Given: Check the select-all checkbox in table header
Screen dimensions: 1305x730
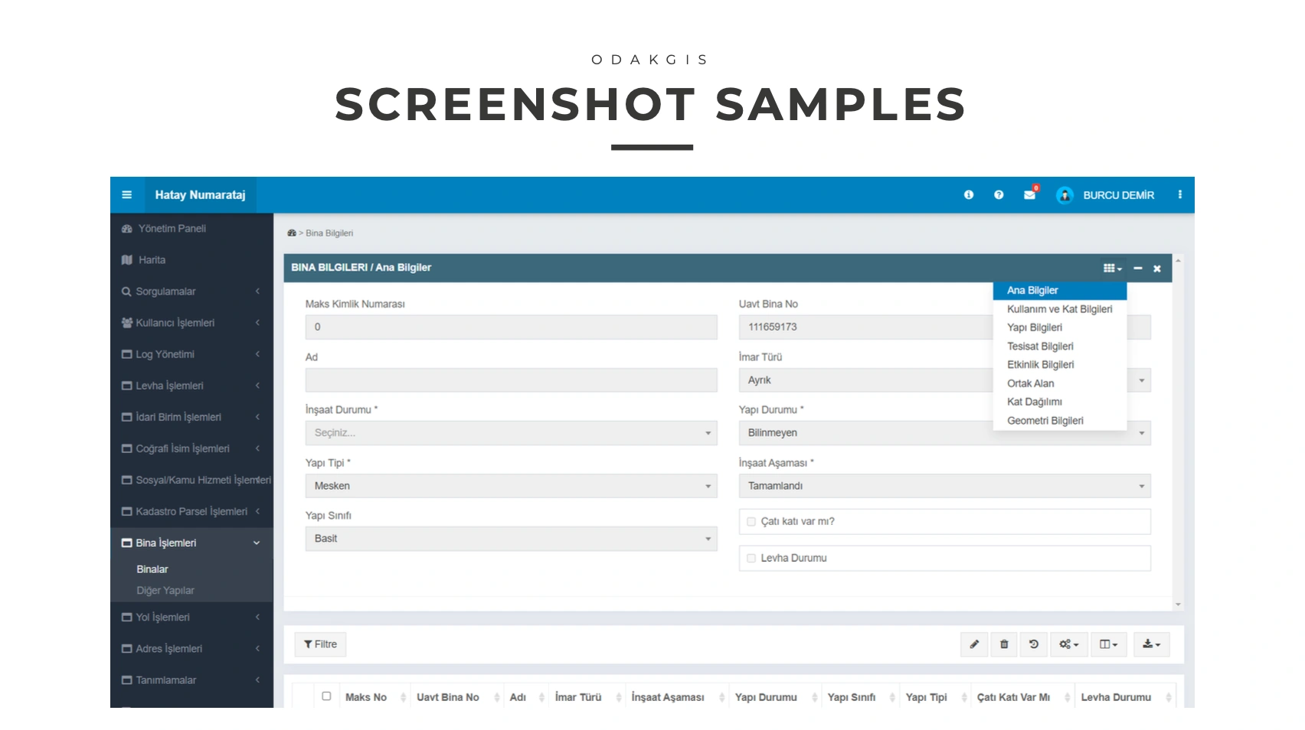Looking at the screenshot, I should click(326, 696).
